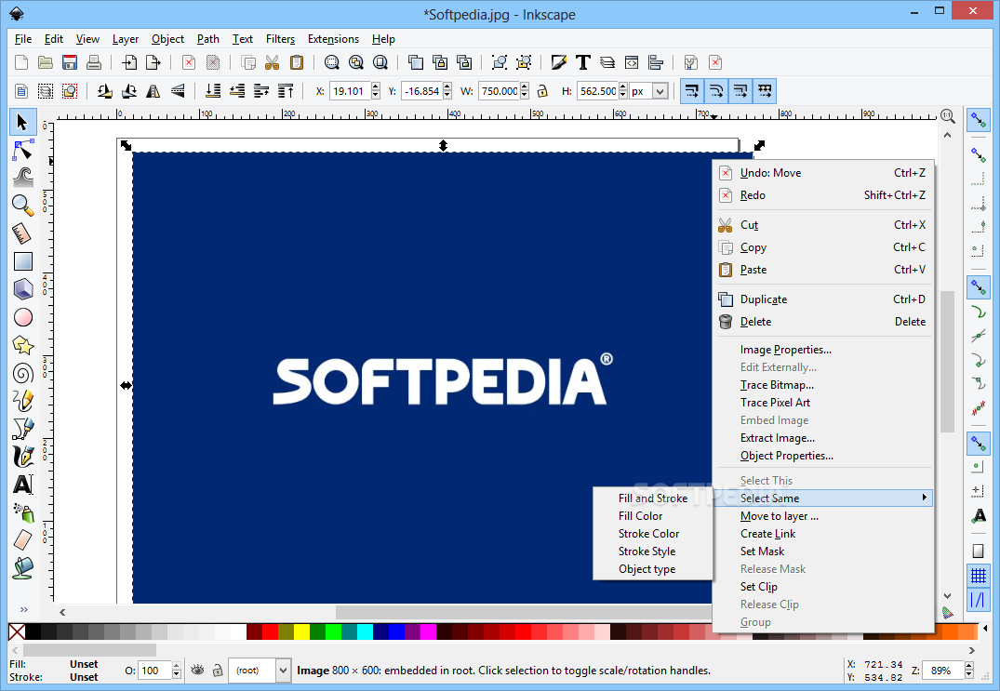
Task: Select the Node editing tool
Action: coord(22,150)
